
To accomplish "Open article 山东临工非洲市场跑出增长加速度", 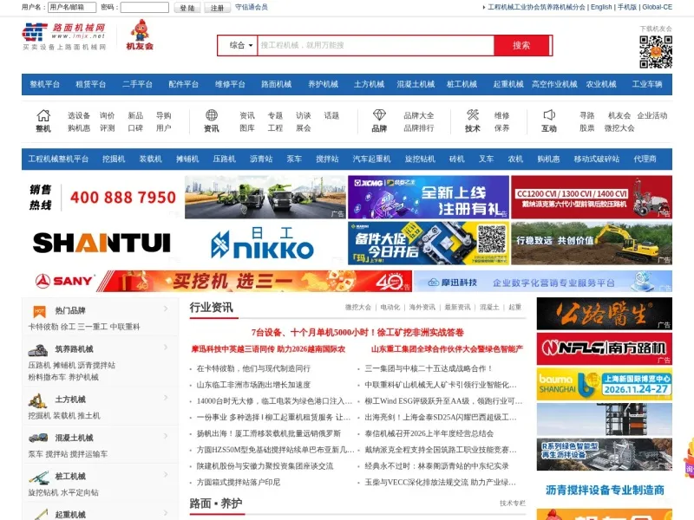I will 253,385.
